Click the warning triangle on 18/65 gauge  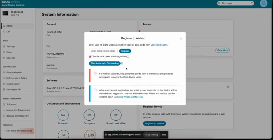[x=94, y=132]
